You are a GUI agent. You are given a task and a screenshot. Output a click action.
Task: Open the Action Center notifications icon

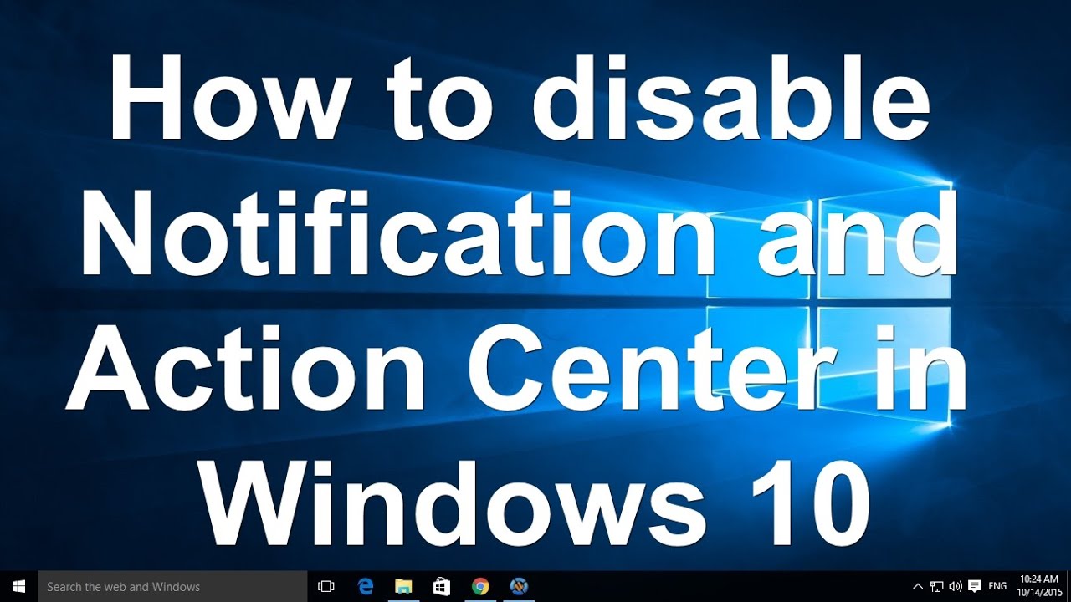[x=975, y=586]
